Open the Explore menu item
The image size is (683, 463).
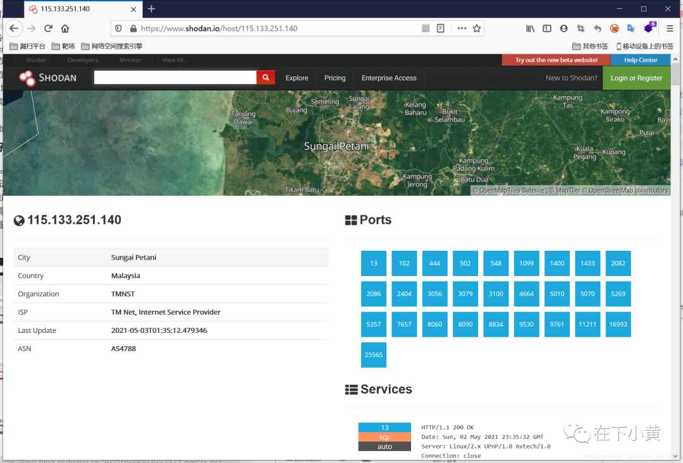point(297,78)
